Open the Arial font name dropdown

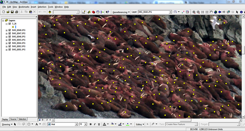[x=76, y=124]
